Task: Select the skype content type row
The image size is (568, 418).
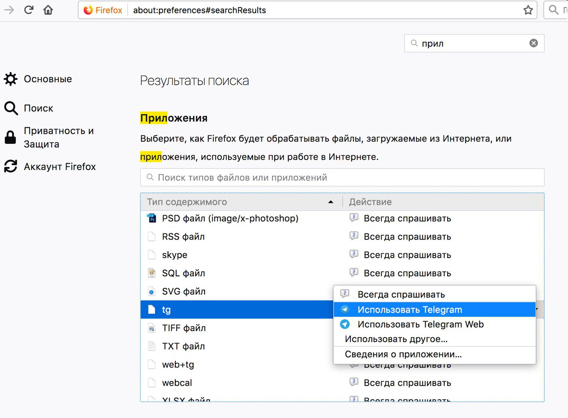Action: click(x=342, y=255)
